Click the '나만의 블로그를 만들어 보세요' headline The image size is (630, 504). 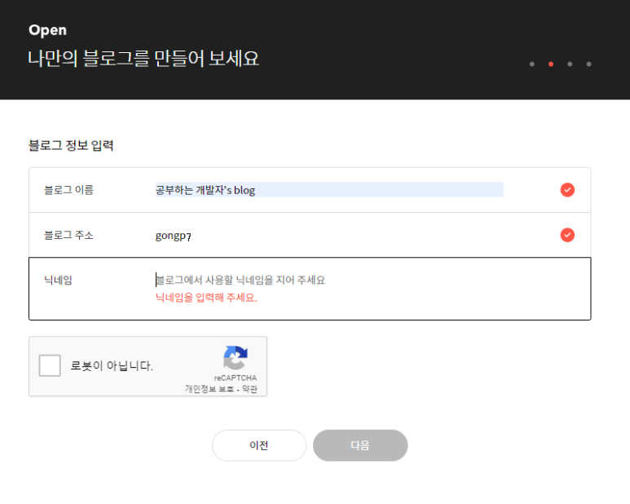tap(143, 58)
